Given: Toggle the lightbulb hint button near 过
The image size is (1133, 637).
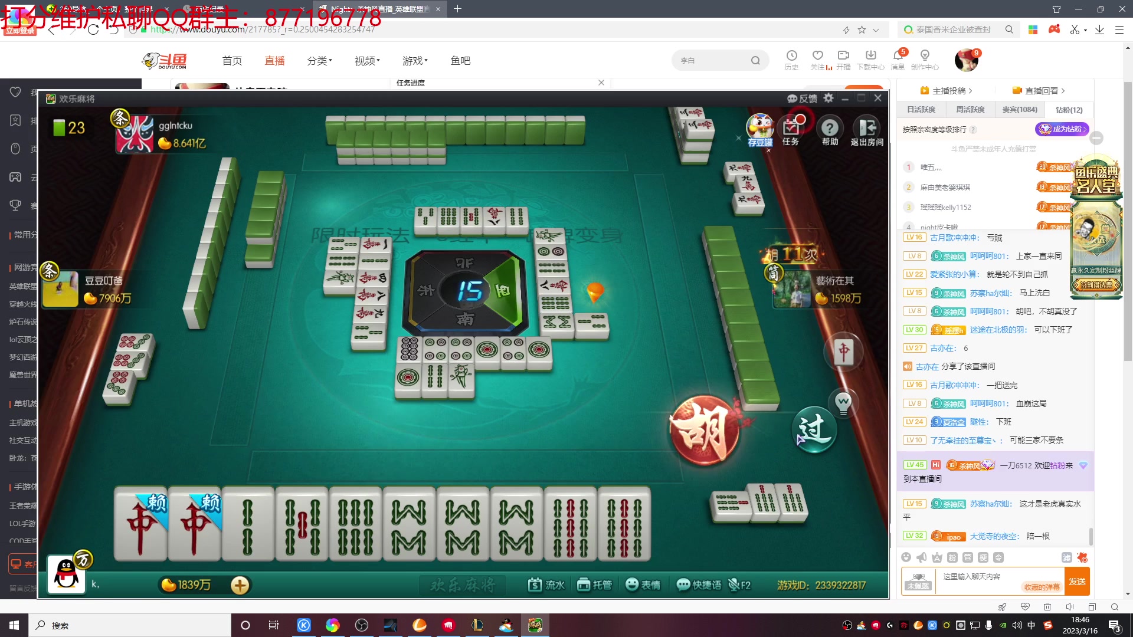Looking at the screenshot, I should point(843,403).
